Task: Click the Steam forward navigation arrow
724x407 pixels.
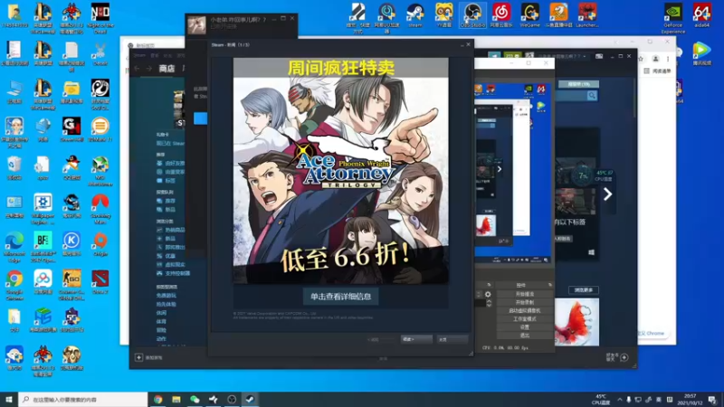Action: (x=148, y=69)
